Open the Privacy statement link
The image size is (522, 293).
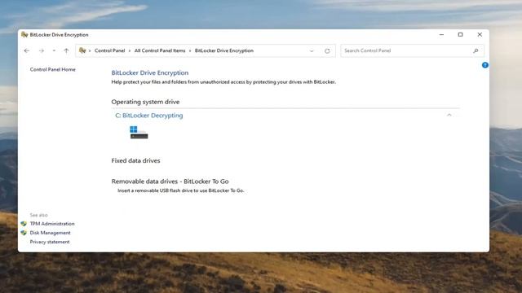click(50, 242)
